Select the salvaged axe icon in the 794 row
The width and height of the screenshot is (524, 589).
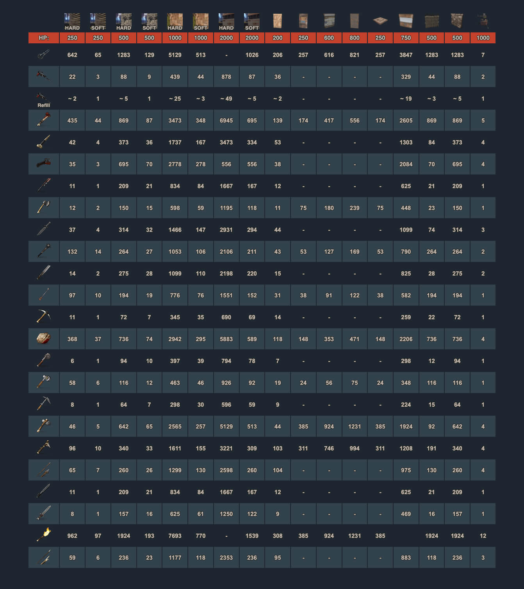point(43,360)
